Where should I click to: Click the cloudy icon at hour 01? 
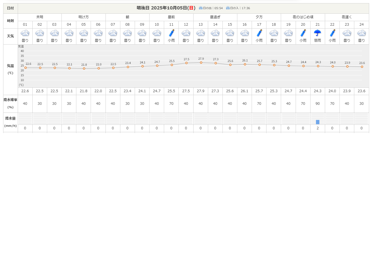(25, 33)
